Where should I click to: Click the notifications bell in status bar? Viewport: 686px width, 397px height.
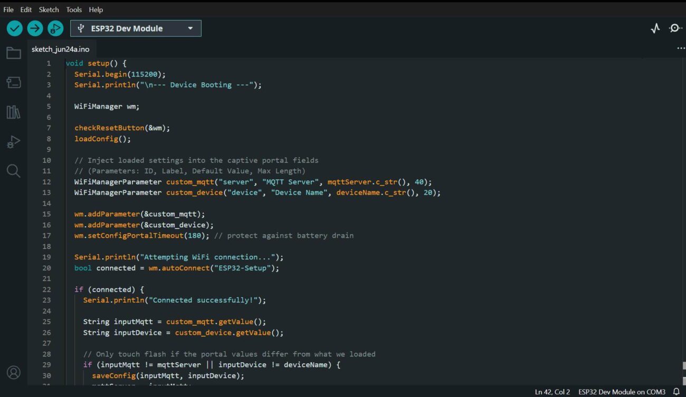coord(676,392)
